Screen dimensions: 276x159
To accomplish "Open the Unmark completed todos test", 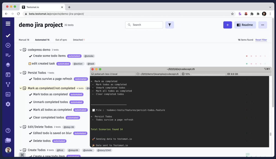I will pyautogui.click(x=51, y=102).
